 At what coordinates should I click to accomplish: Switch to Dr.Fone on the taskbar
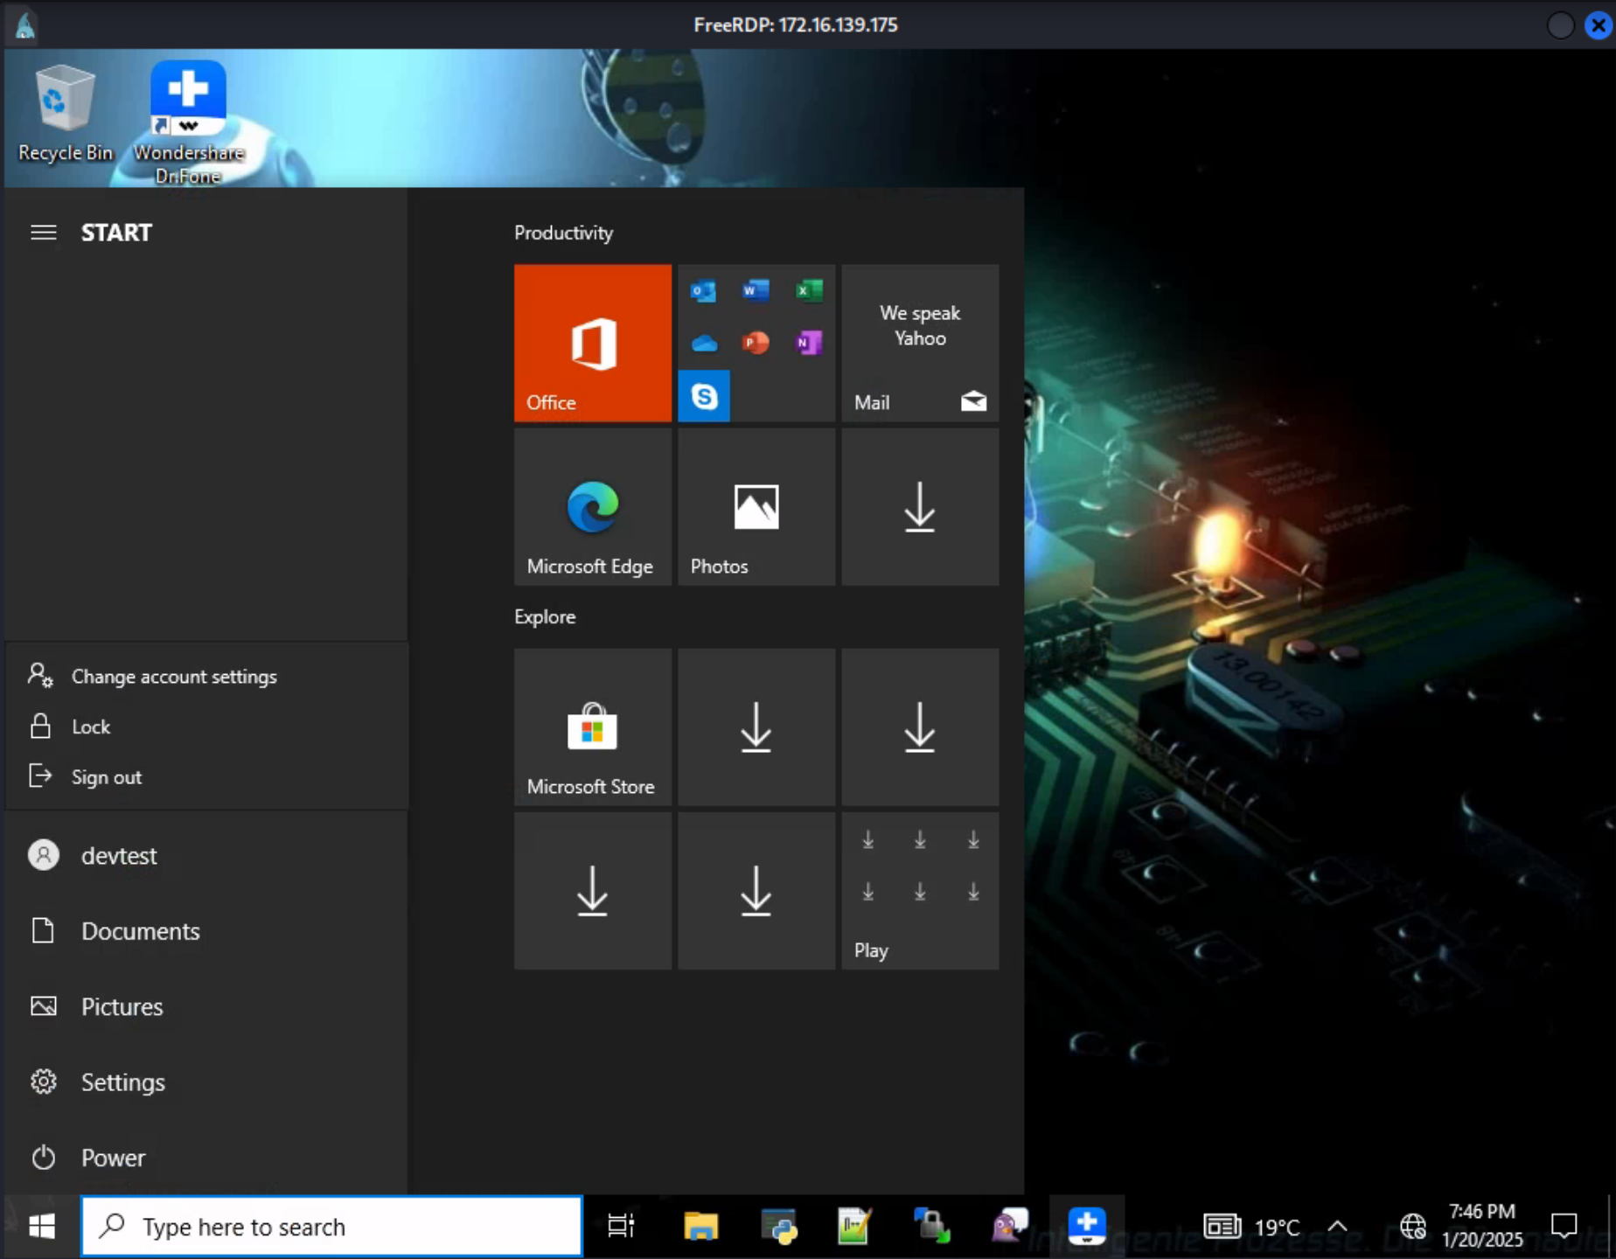(1087, 1227)
